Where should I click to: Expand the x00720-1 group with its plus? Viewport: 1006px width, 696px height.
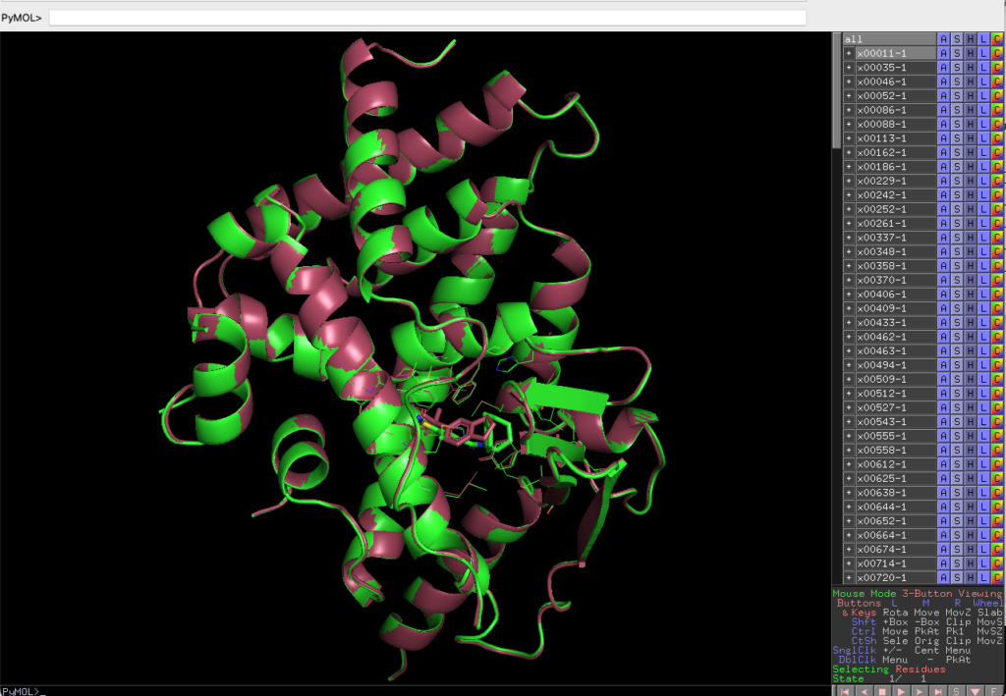849,577
